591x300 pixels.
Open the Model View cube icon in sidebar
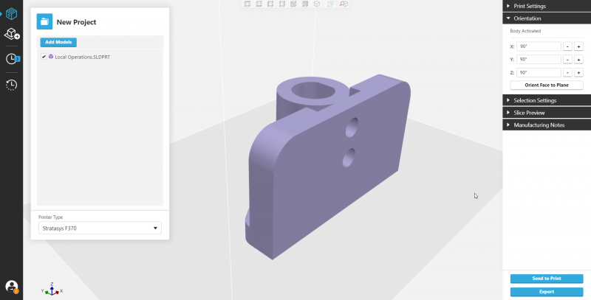[x=11, y=14]
